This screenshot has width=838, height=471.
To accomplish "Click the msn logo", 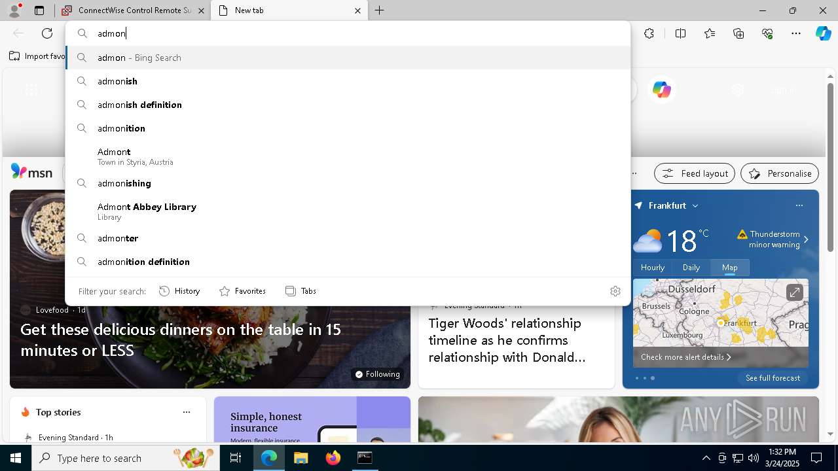I will coord(31,172).
